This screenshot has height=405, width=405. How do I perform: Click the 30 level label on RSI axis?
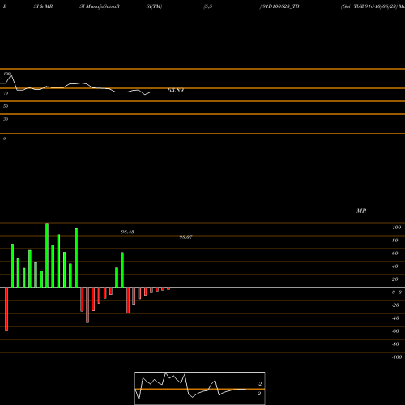[6, 119]
